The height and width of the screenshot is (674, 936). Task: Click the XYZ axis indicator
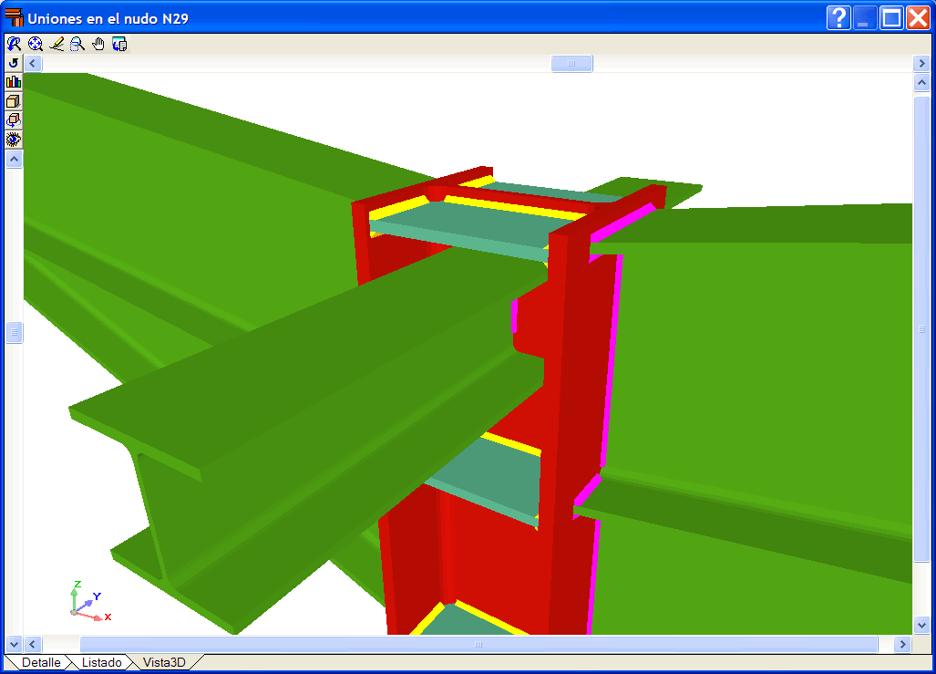click(89, 602)
